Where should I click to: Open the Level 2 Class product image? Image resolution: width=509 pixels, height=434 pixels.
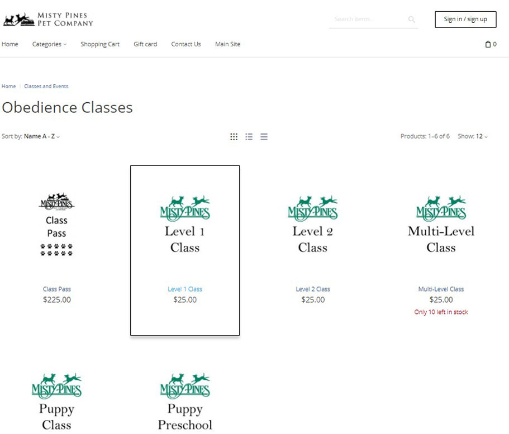(313, 225)
